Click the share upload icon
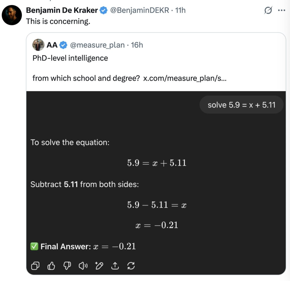Screen dimensions: 290x281 (x=115, y=266)
